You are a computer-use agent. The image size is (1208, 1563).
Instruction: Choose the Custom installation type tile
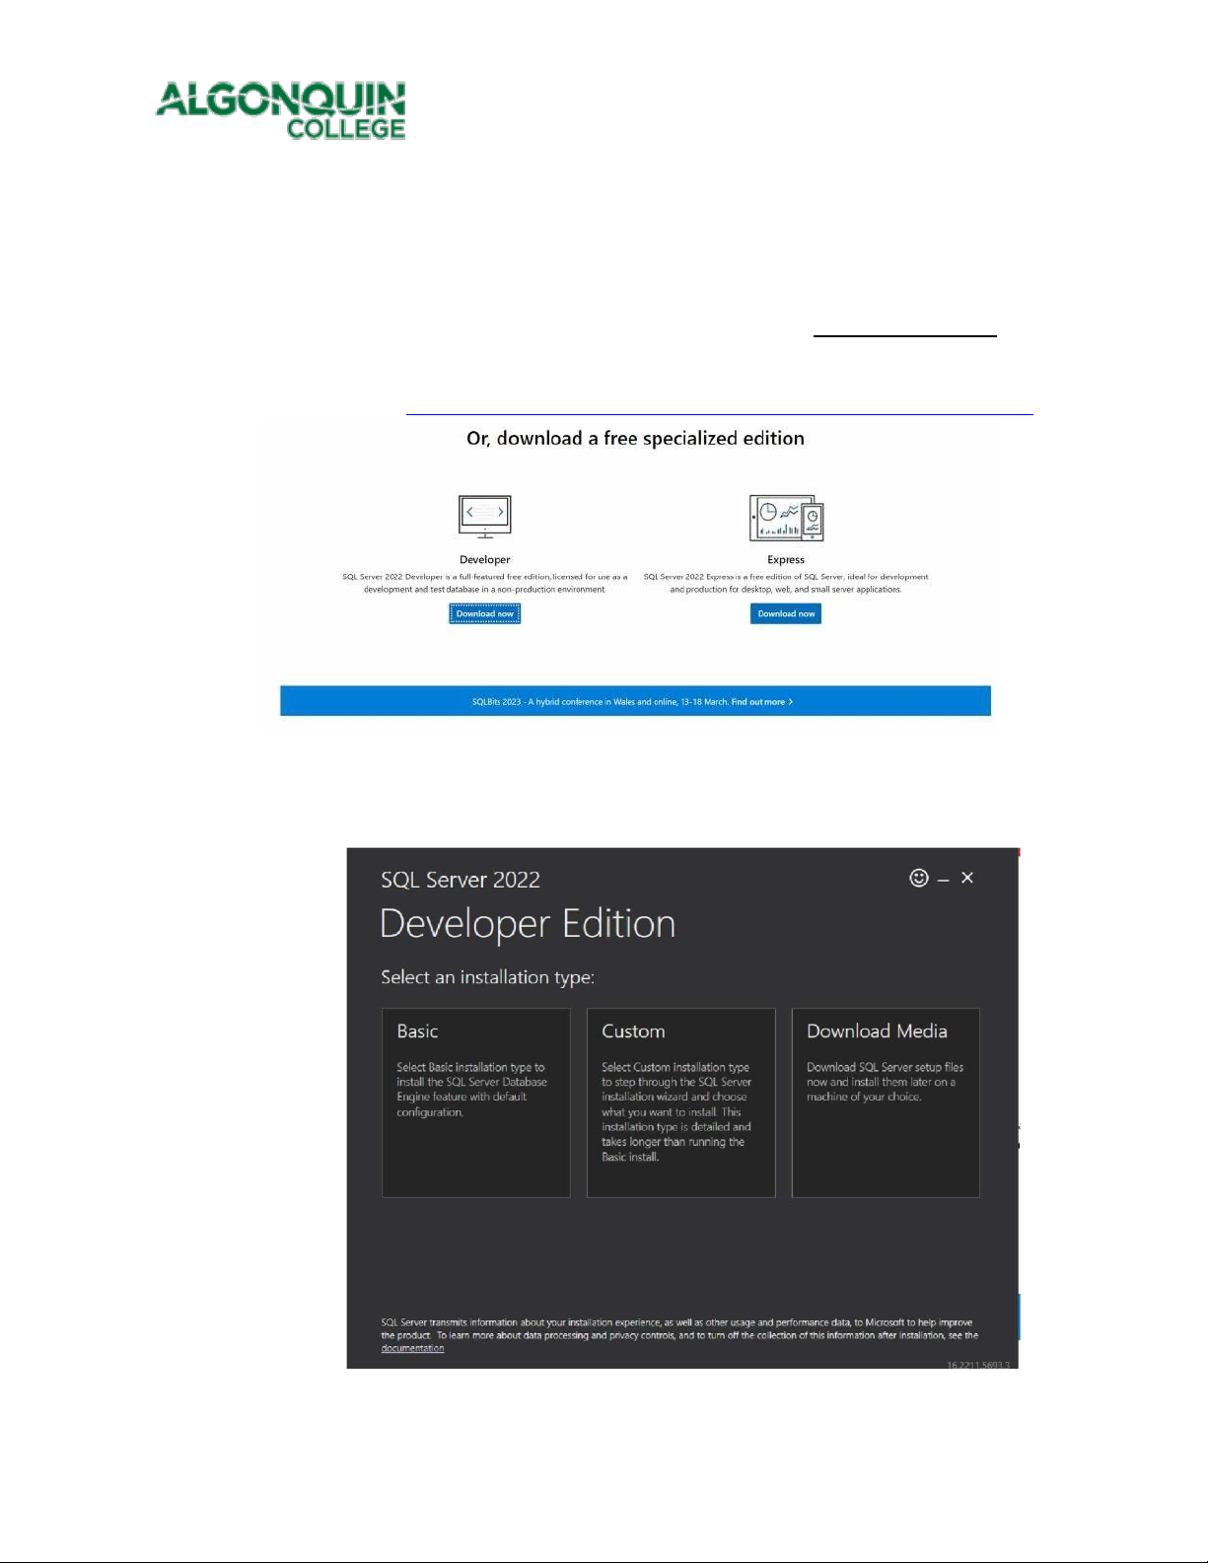[681, 1102]
